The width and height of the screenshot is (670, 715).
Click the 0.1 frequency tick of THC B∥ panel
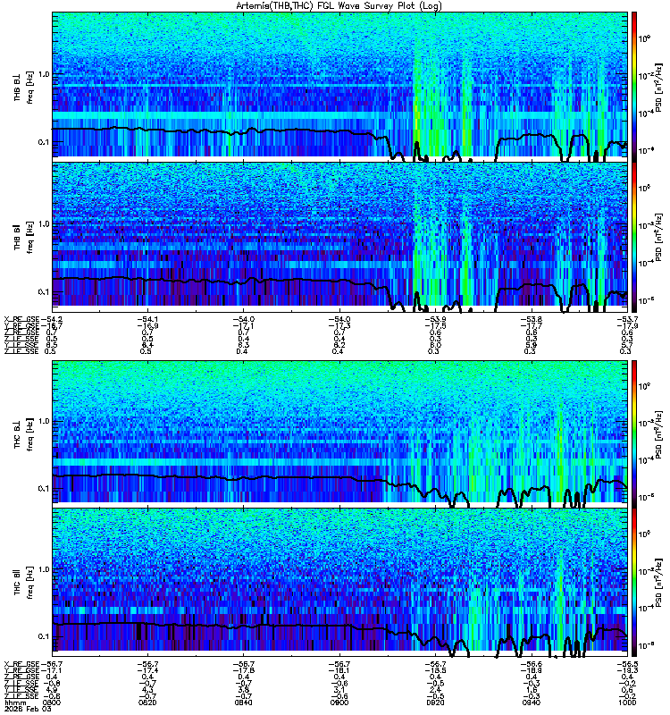coord(43,636)
